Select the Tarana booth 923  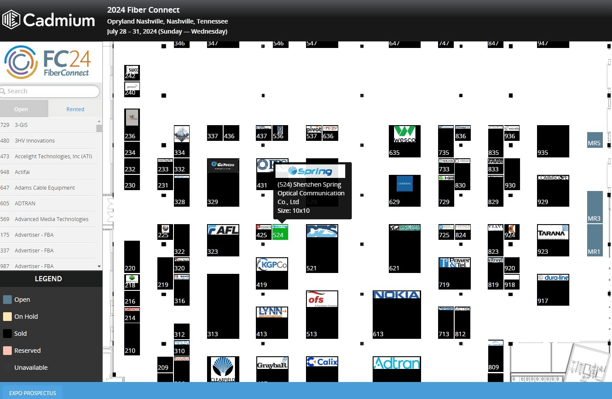[x=553, y=240]
